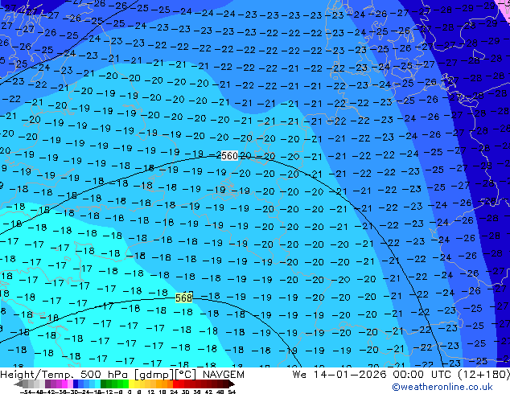The height and width of the screenshot is (394, 510).
Task: Click the 54 label under color scale
Action: (x=232, y=391)
